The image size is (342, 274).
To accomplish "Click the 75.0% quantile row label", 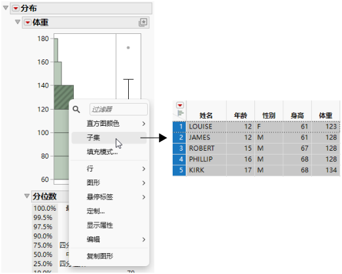I will tap(43, 245).
